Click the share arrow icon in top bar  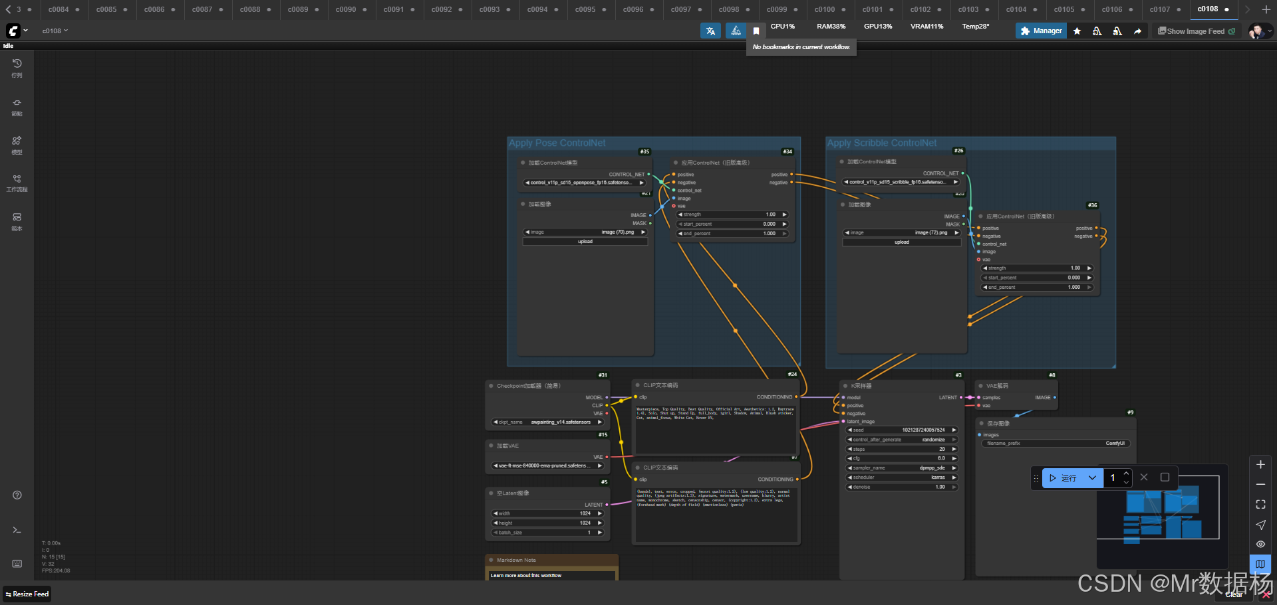tap(1137, 31)
